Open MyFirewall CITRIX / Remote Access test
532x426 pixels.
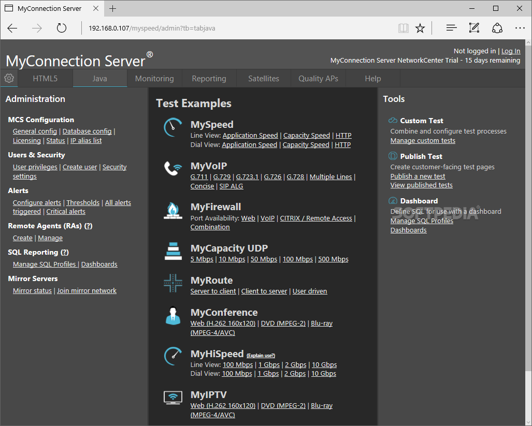pyautogui.click(x=316, y=218)
